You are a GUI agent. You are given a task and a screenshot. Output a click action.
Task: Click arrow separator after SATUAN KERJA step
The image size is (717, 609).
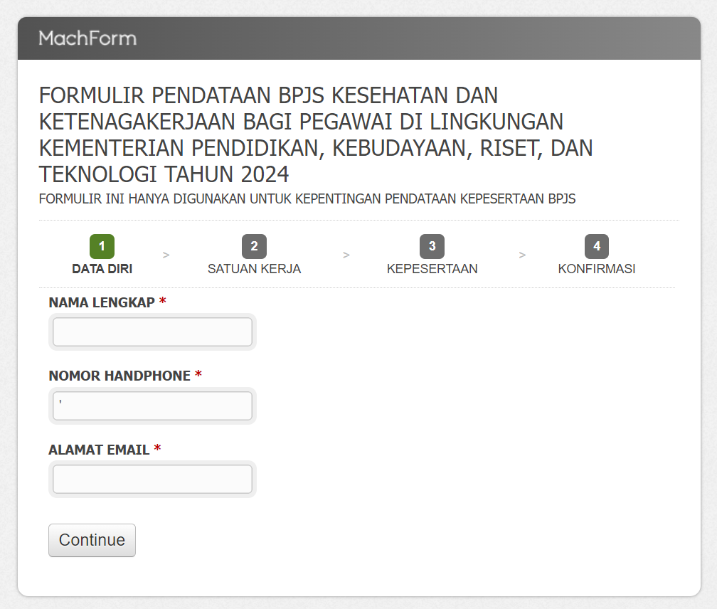coord(346,255)
